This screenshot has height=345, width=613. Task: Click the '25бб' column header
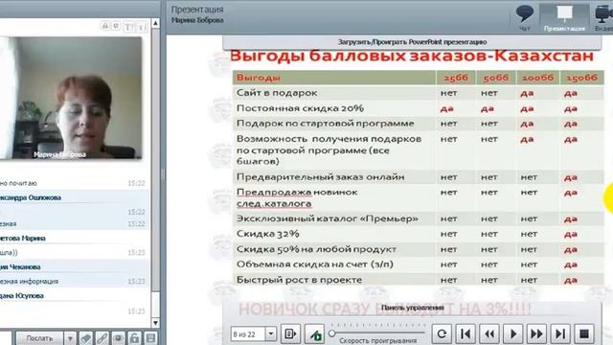[x=456, y=78]
